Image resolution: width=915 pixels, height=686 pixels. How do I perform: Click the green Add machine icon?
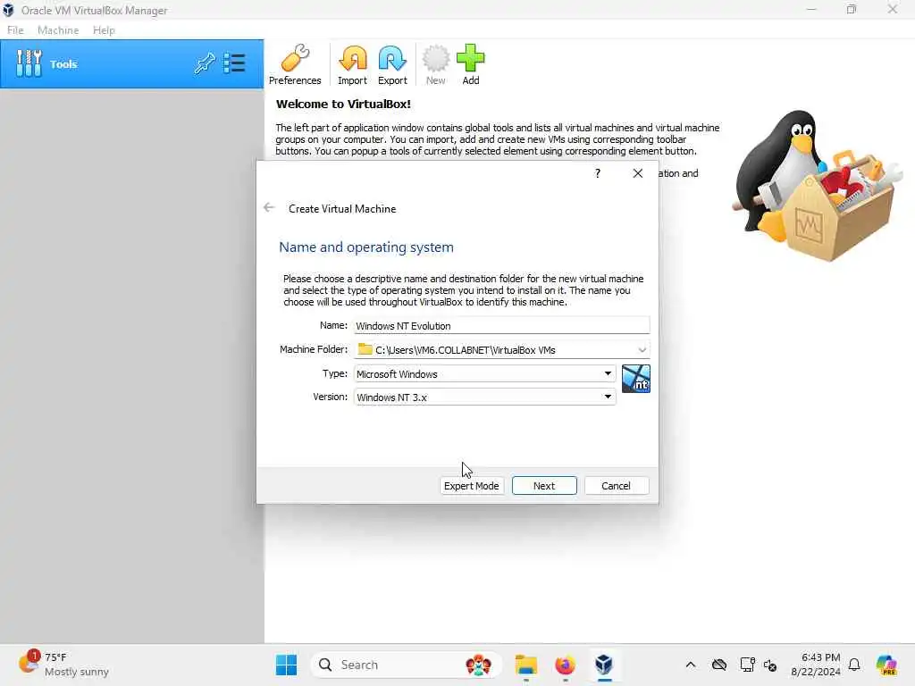(470, 64)
